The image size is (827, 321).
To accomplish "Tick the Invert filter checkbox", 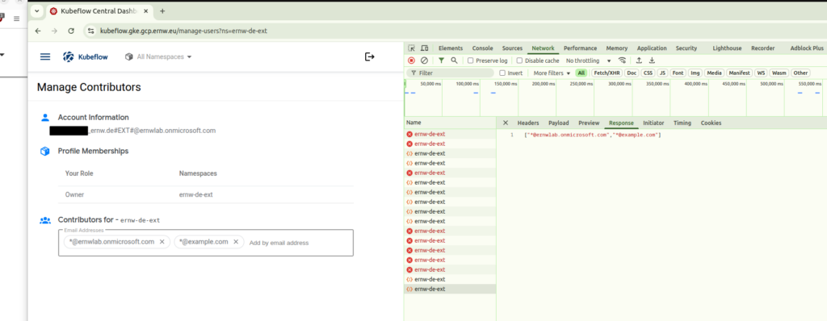I will pos(502,73).
